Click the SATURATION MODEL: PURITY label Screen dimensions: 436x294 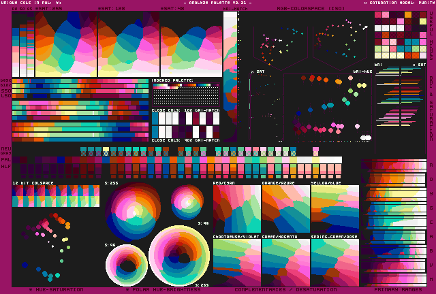(x=400, y=3)
